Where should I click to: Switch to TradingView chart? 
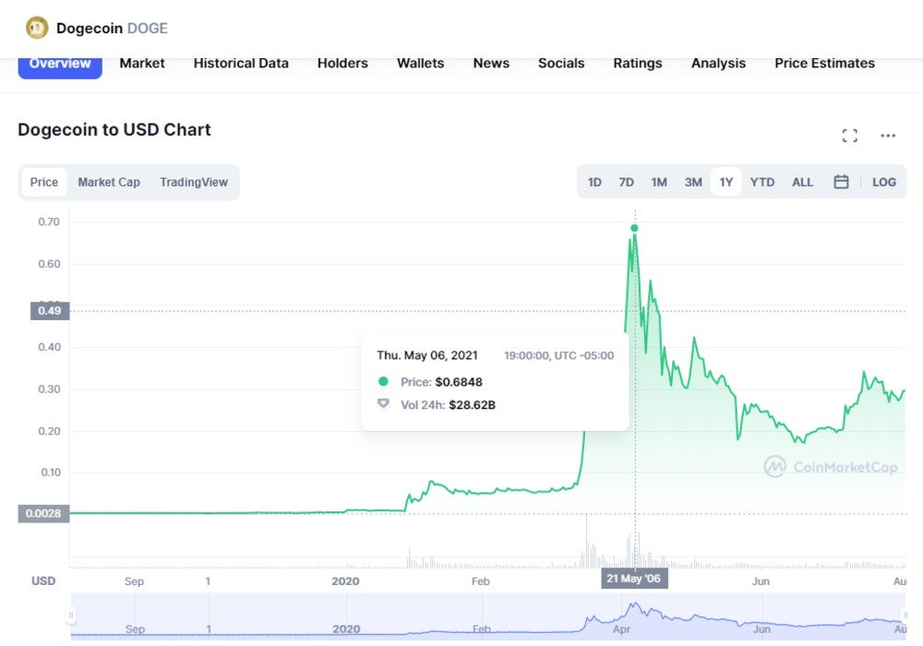pos(194,183)
